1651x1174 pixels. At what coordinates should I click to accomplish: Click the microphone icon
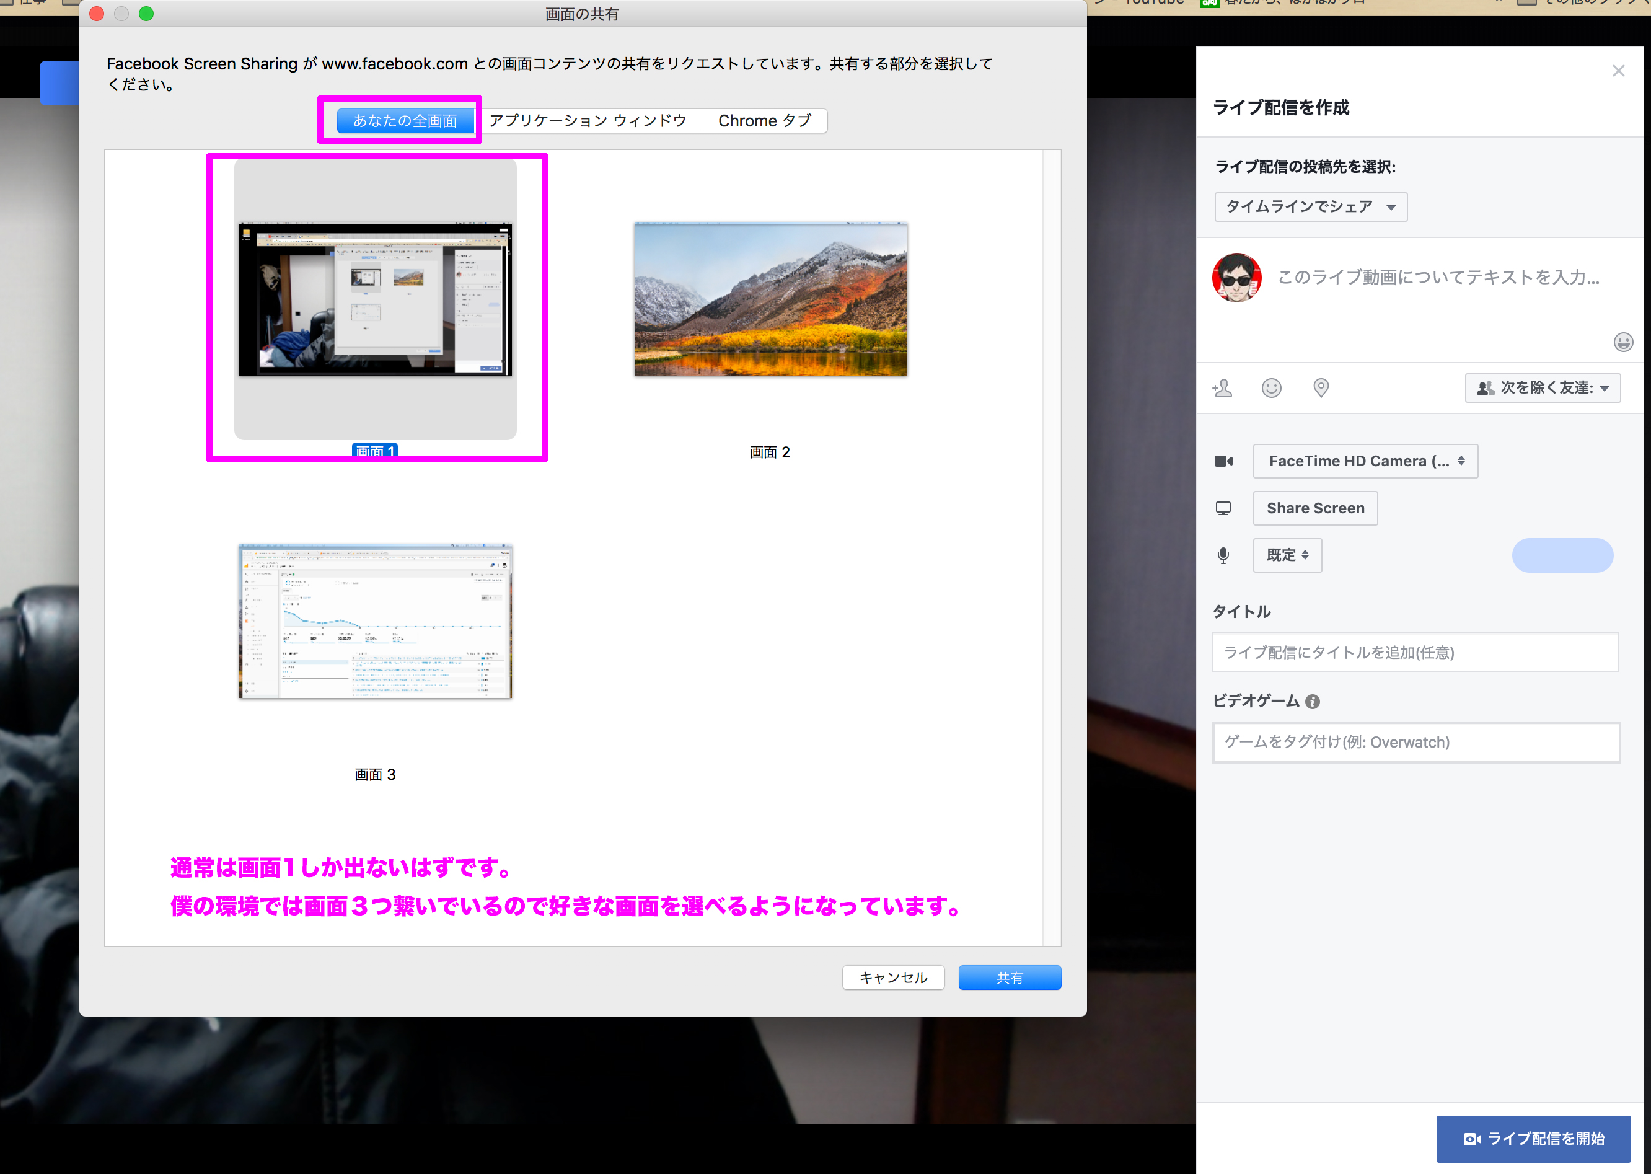pos(1223,555)
